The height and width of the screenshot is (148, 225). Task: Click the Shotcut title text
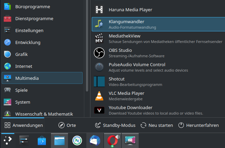click(117, 79)
